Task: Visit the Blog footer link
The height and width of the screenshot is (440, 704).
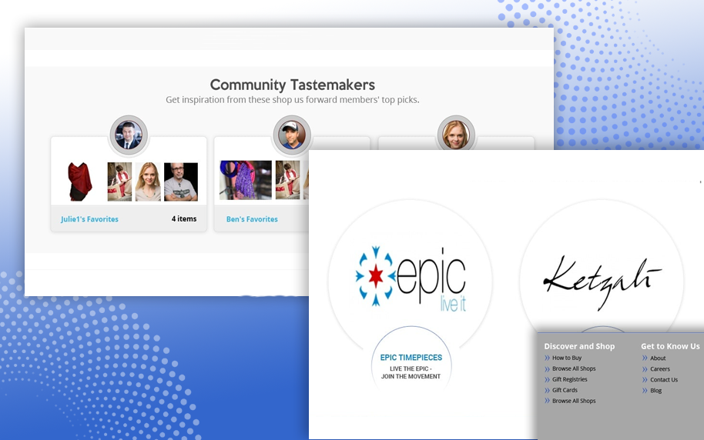Action: 655,390
